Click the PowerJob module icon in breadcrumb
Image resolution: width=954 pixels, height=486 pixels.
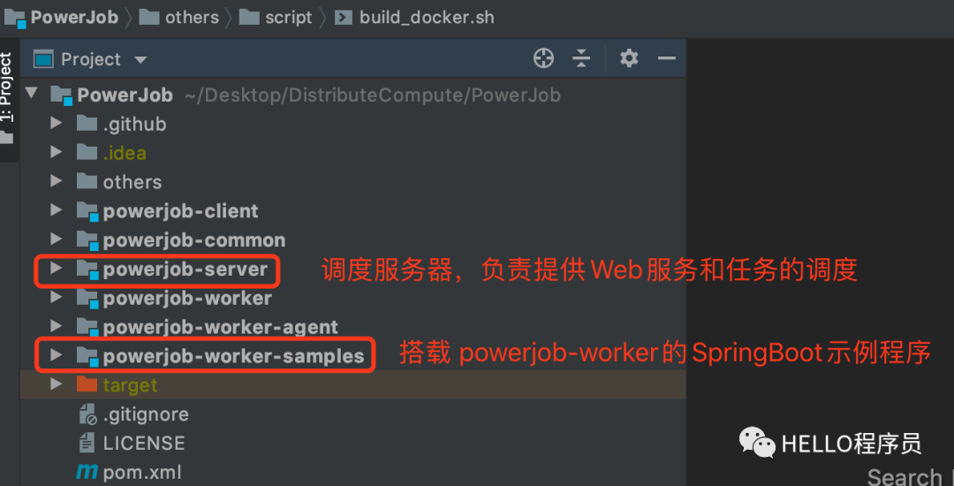15,19
